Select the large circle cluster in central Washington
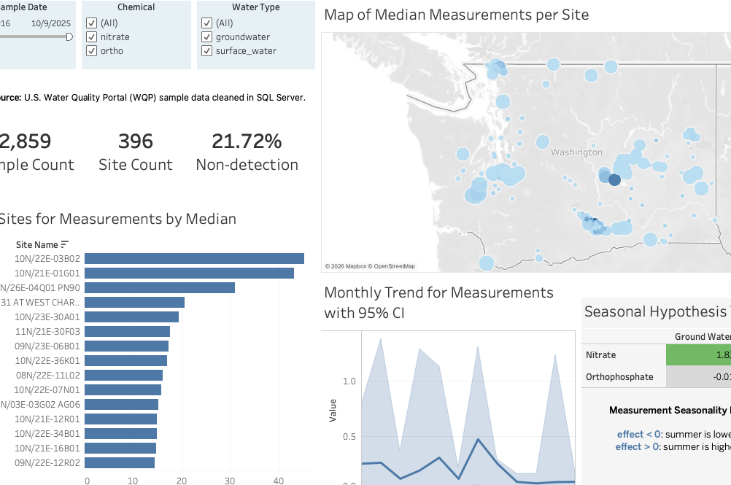The image size is (731, 485). pyautogui.click(x=503, y=174)
